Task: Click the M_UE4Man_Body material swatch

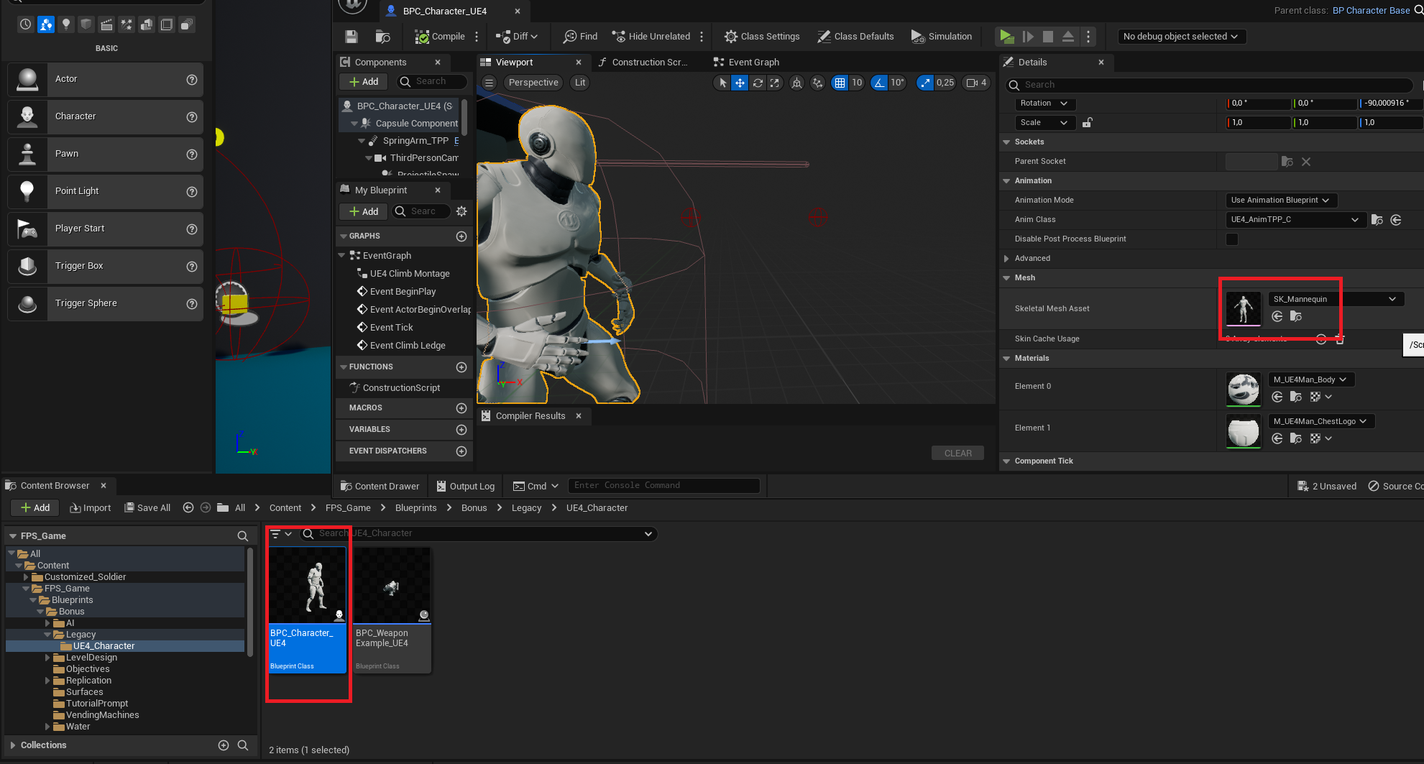Action: (1243, 389)
